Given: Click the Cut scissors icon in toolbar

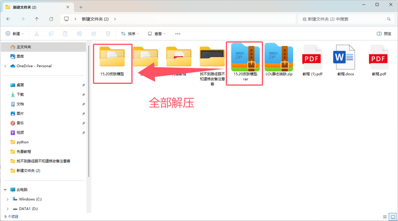Looking at the screenshot, I should 37,34.
